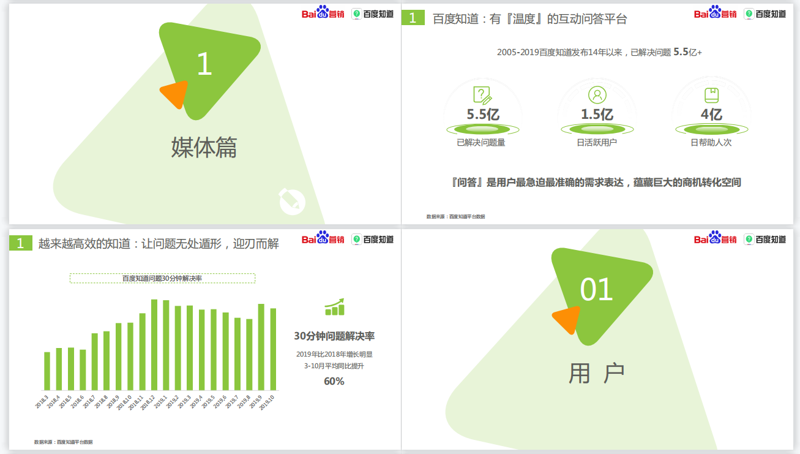Click the 日活跃用户 label
The height and width of the screenshot is (454, 800).
[597, 143]
